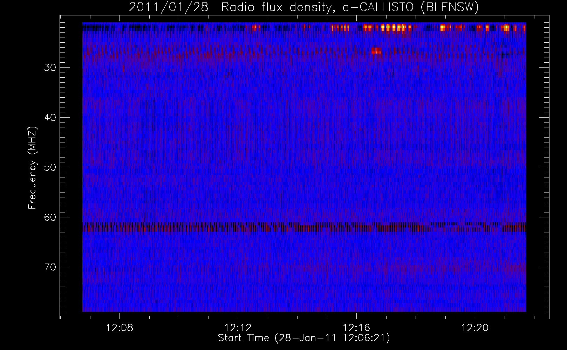Click the 40 MHz frequency tick label

click(x=50, y=118)
